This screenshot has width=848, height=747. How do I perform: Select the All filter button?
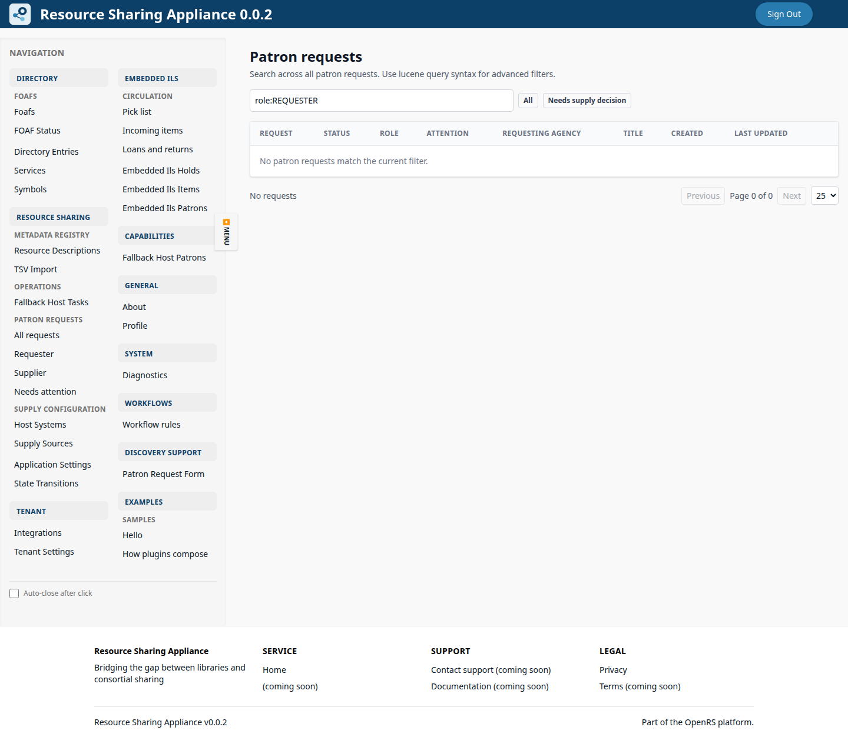click(528, 101)
